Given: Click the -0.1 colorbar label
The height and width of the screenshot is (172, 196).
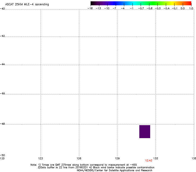Looking at the screenshot, I should pos(175,8).
